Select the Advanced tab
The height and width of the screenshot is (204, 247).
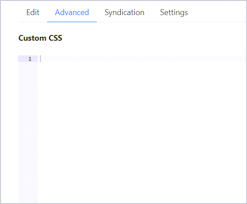click(x=72, y=12)
